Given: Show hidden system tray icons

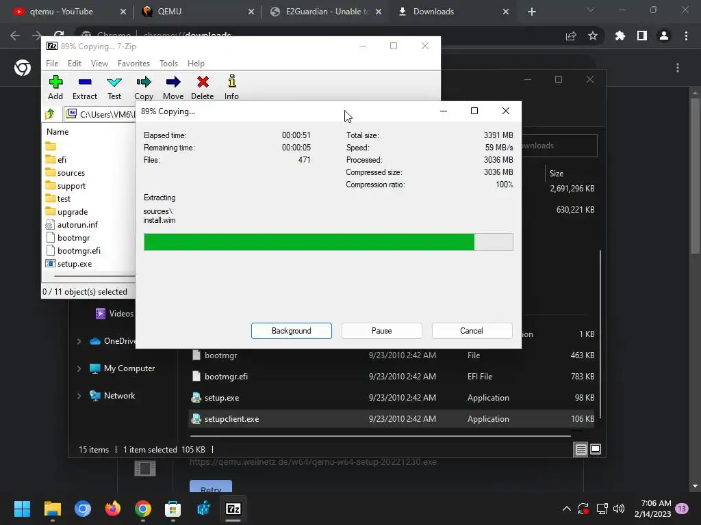Looking at the screenshot, I should pos(566,509).
